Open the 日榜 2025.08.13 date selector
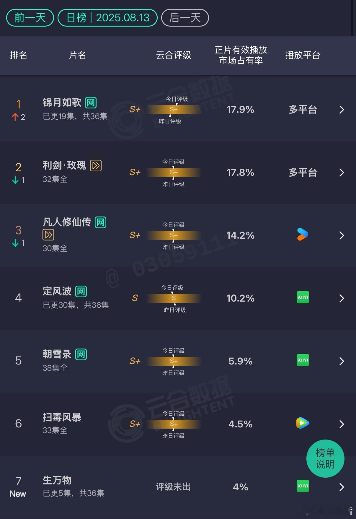The width and height of the screenshot is (356, 519). (x=108, y=18)
